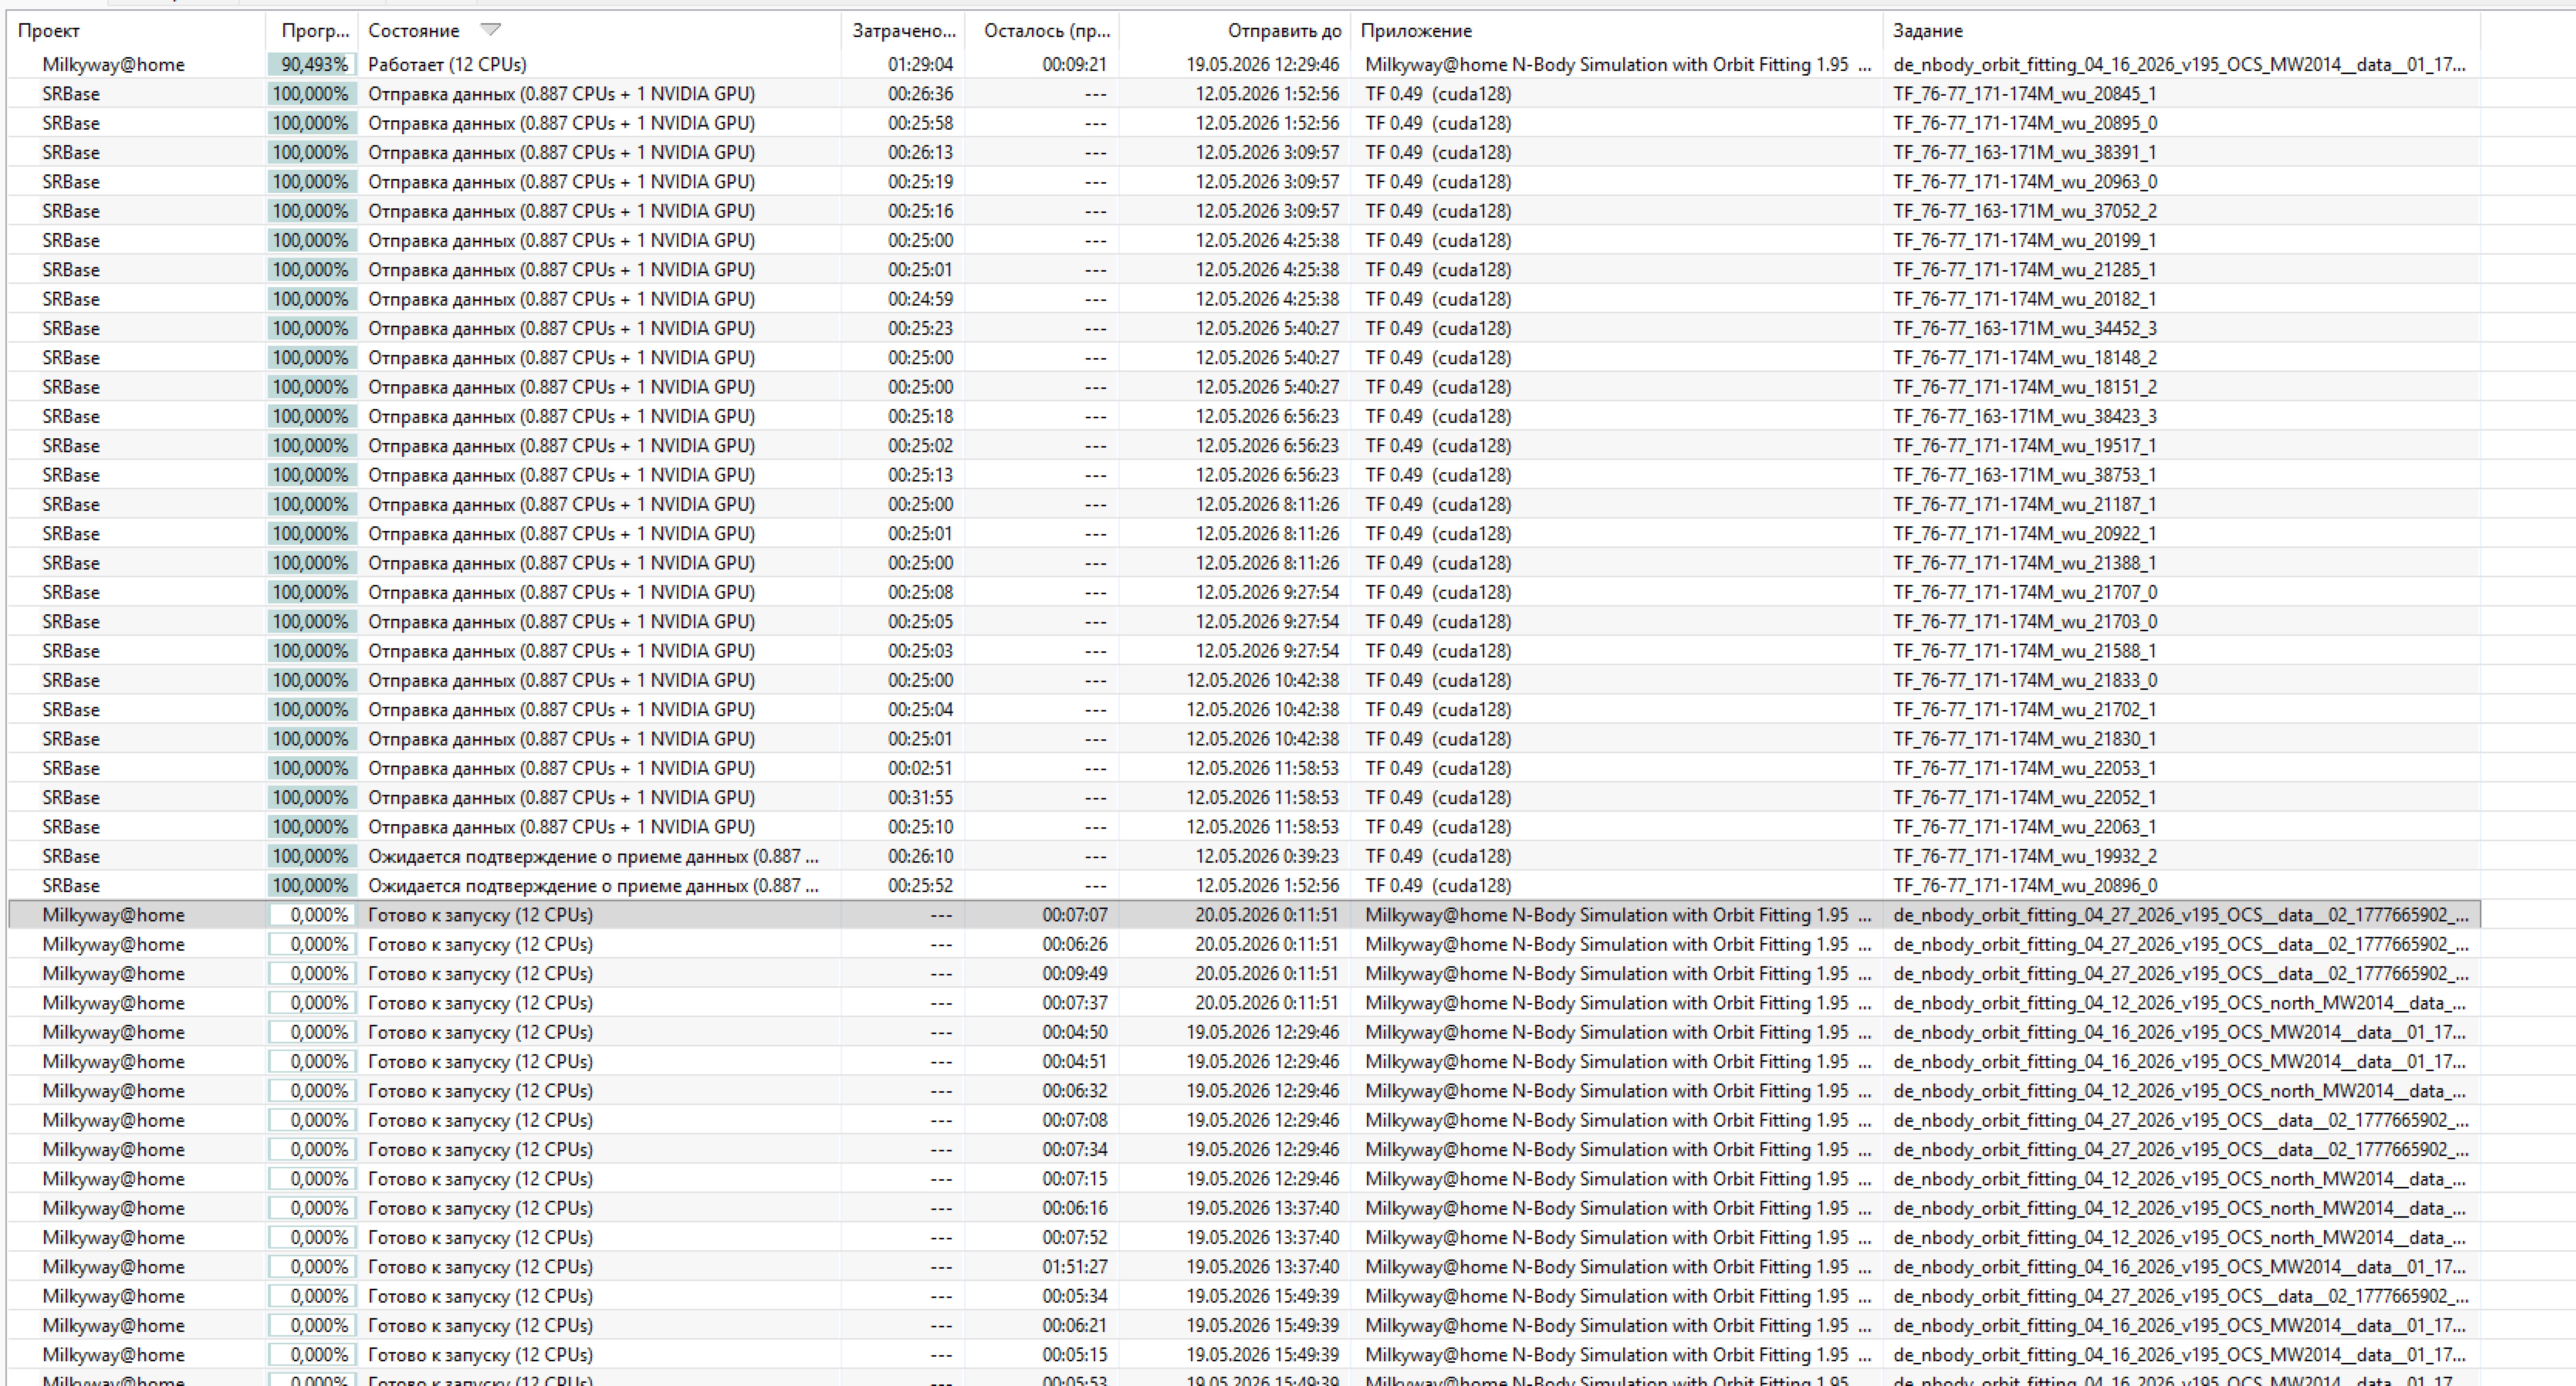The height and width of the screenshot is (1386, 2576).
Task: Select task TF_76-77_171-174M_wu_21285_1
Action: pos(2024,270)
